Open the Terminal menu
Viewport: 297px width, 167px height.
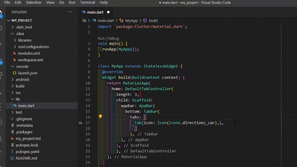[x=88, y=2]
